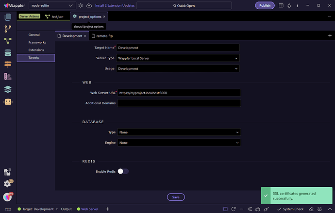This screenshot has height=213, width=335.
Task: Click the project settings gear beside node-sqlite
Action: [x=80, y=5]
